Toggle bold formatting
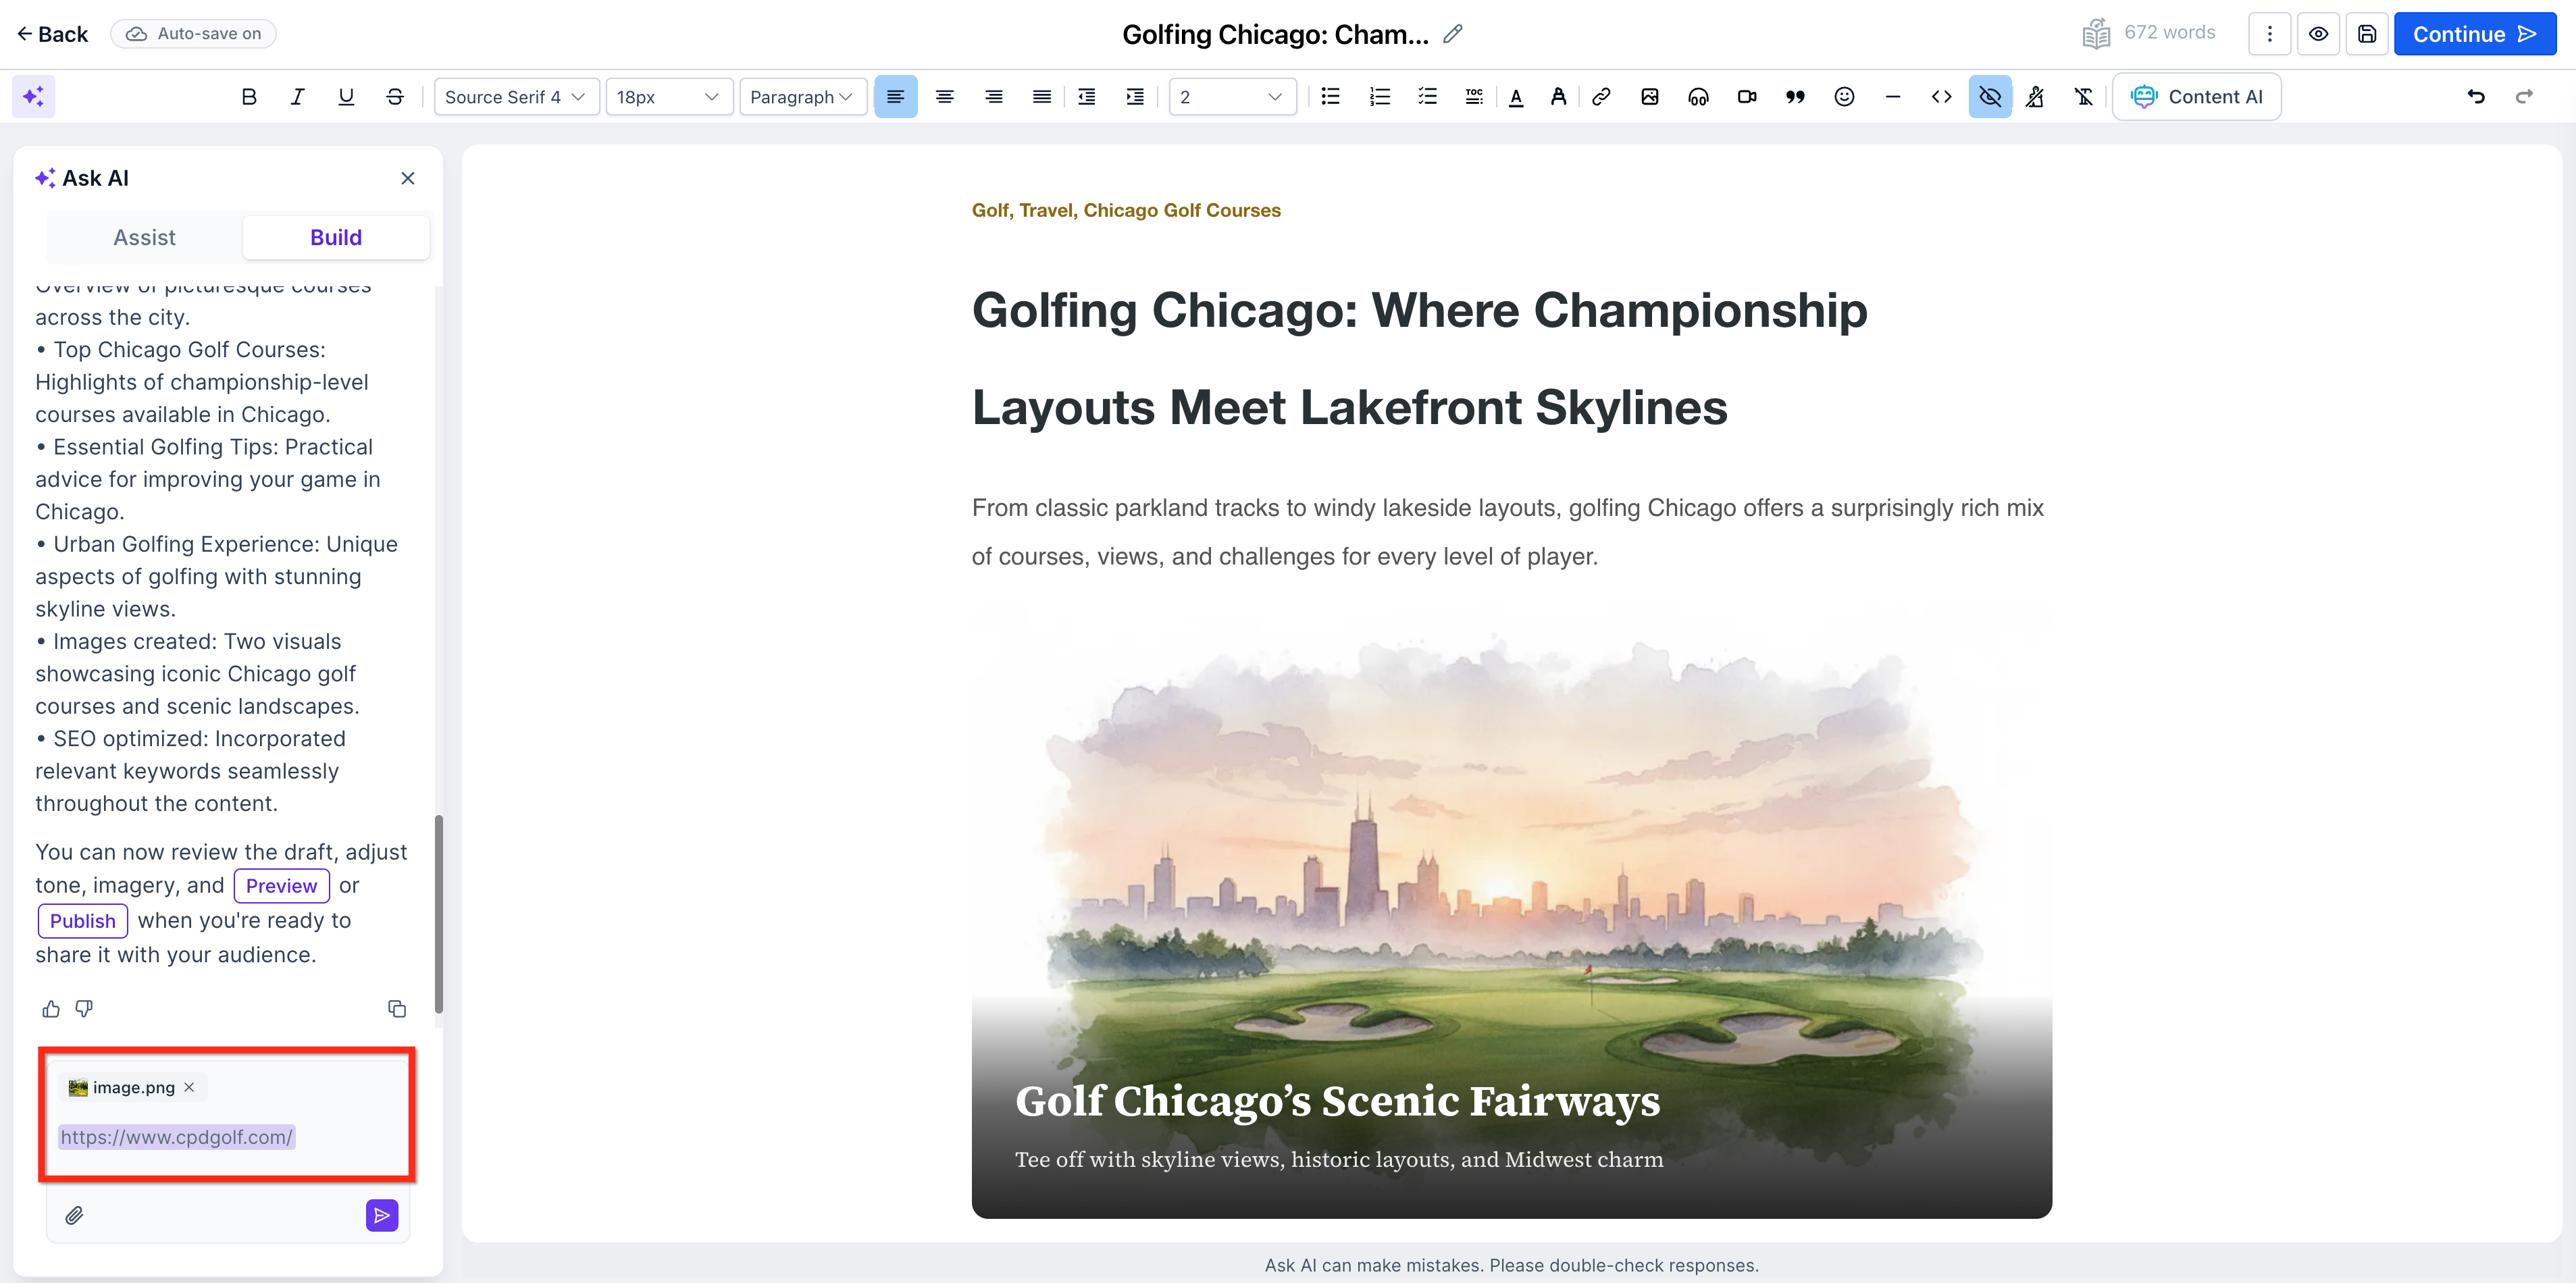 (249, 97)
